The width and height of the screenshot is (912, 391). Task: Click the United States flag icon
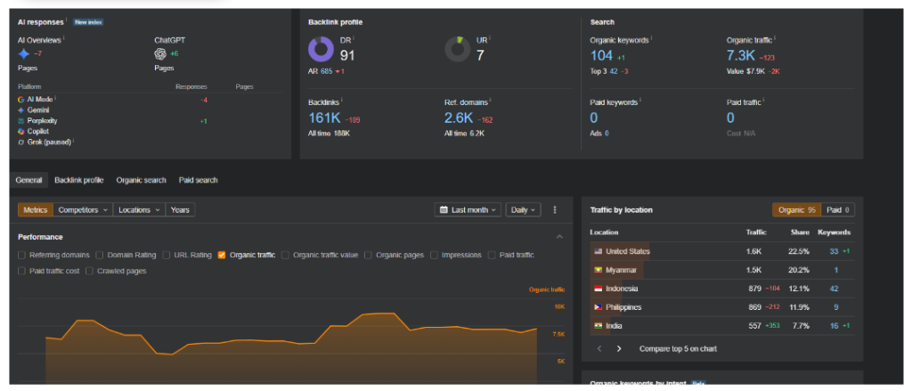point(598,251)
